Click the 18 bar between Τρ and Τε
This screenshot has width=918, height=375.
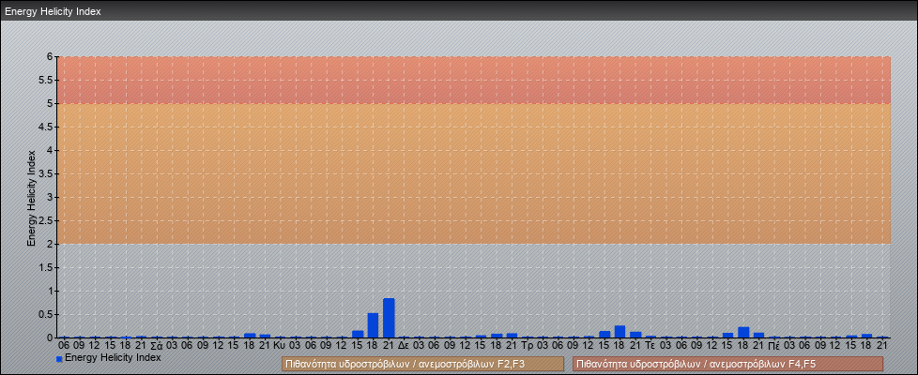620,332
